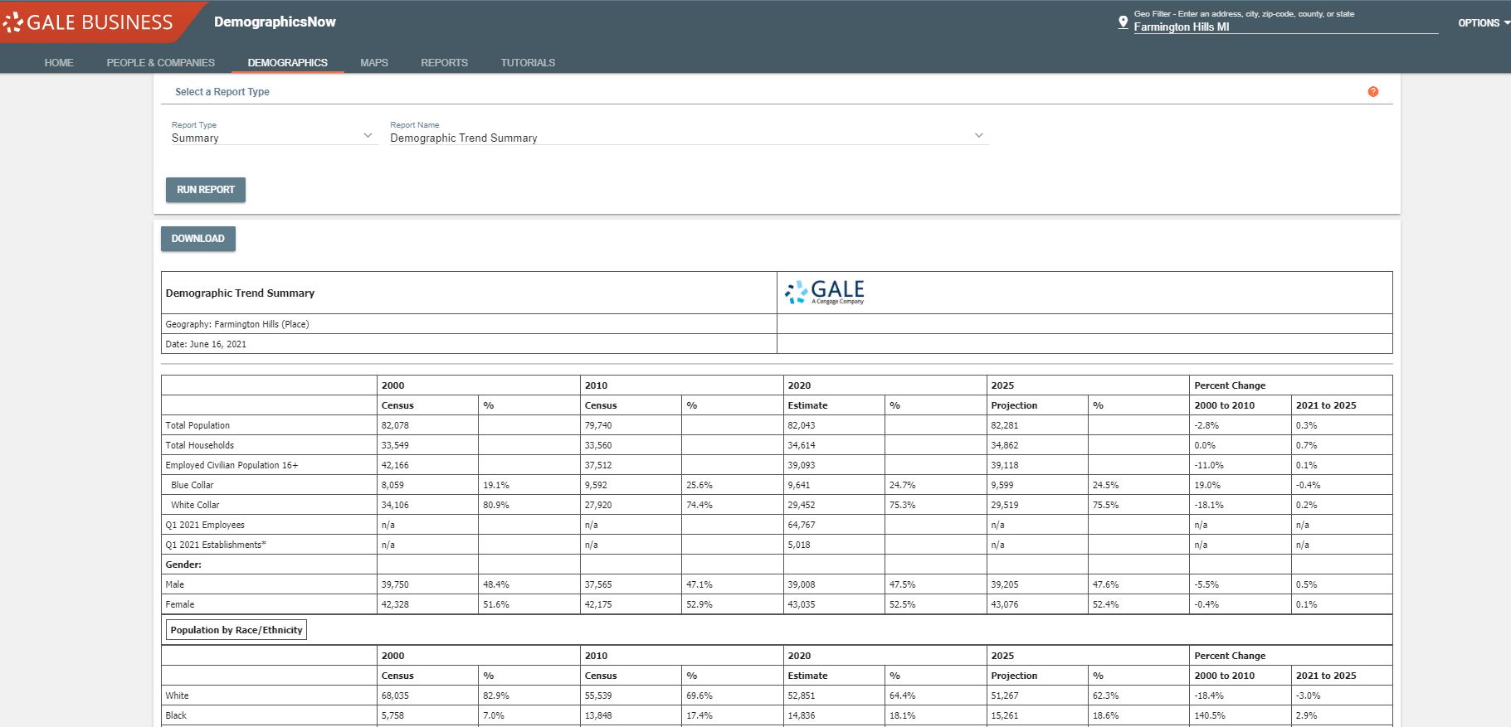The height and width of the screenshot is (727, 1511).
Task: Click the Geography: Farmington Hills (Place) line
Action: pyautogui.click(x=237, y=324)
